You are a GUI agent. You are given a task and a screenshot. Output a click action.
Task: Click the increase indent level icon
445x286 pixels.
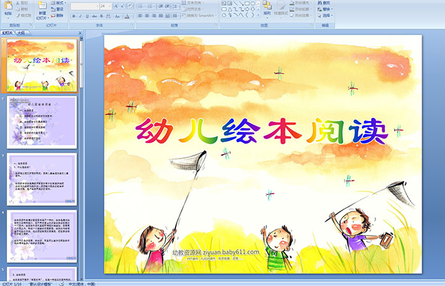167,6
